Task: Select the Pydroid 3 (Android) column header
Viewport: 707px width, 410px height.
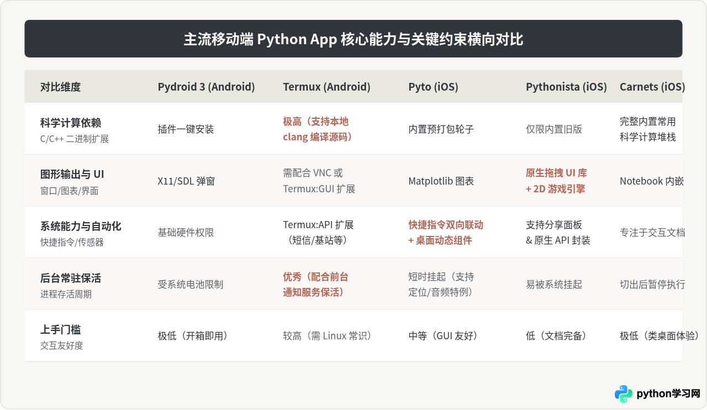Action: [x=207, y=87]
